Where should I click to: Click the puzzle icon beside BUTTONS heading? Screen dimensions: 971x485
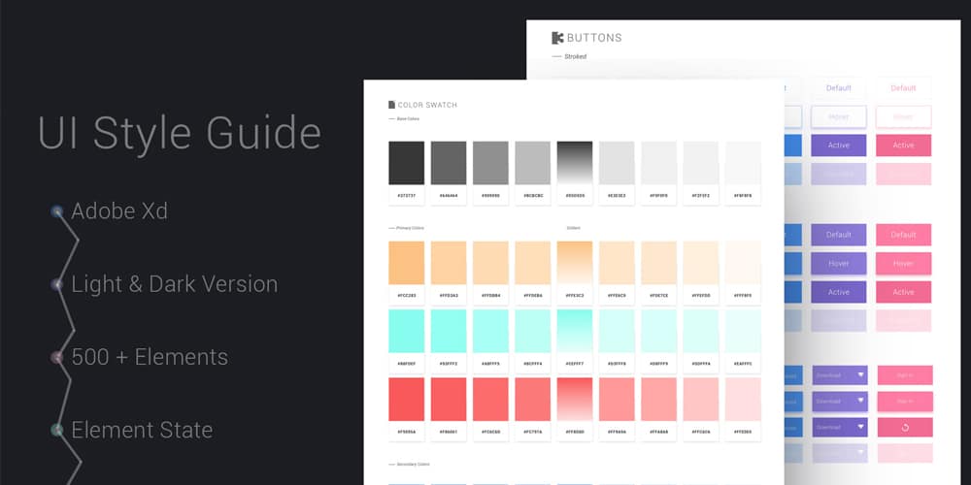[557, 38]
